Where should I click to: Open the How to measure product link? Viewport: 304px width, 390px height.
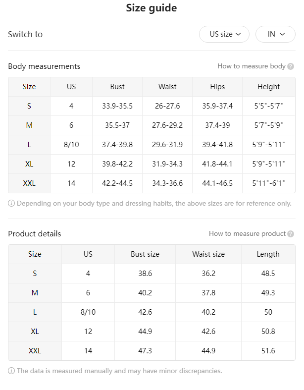tap(247, 233)
